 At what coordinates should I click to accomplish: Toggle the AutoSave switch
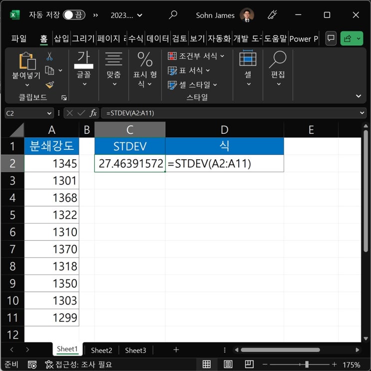click(x=74, y=15)
